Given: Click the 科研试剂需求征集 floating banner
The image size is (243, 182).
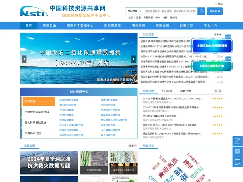Looking at the screenshot, I should tap(212, 66).
